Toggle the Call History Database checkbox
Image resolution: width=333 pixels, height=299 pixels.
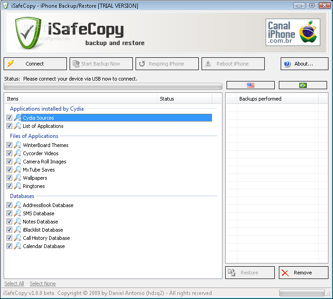click(x=9, y=238)
